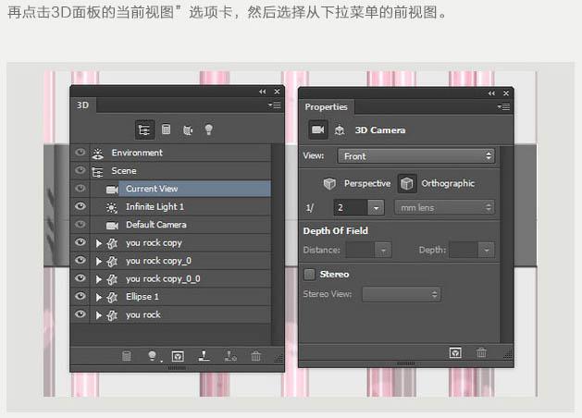Click add new light icon at 3D panel bottom

coord(153,355)
